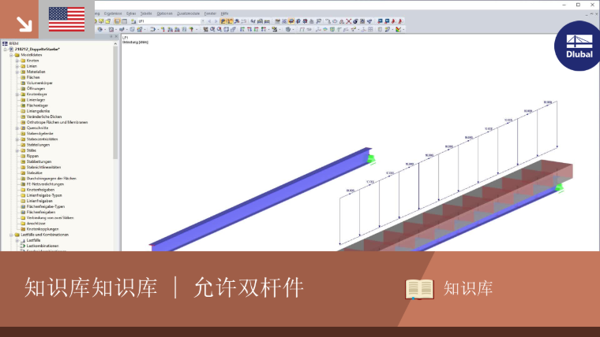Expand the Querschnitte tree node
Screen dimensions: 600x337
[17, 128]
